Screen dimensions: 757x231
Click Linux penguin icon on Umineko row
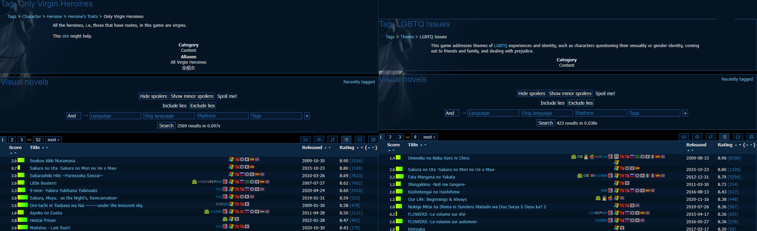tap(586, 156)
